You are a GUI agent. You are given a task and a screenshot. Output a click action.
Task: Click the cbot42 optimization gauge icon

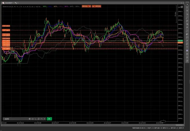[42, 119]
